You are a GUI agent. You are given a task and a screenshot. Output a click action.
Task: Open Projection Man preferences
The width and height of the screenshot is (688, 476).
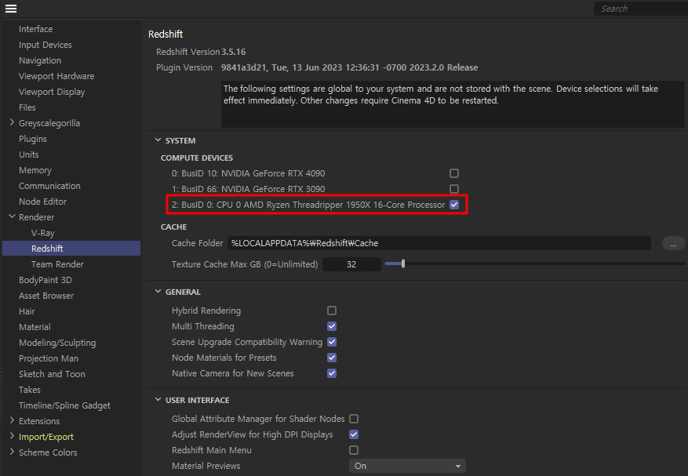tap(49, 358)
